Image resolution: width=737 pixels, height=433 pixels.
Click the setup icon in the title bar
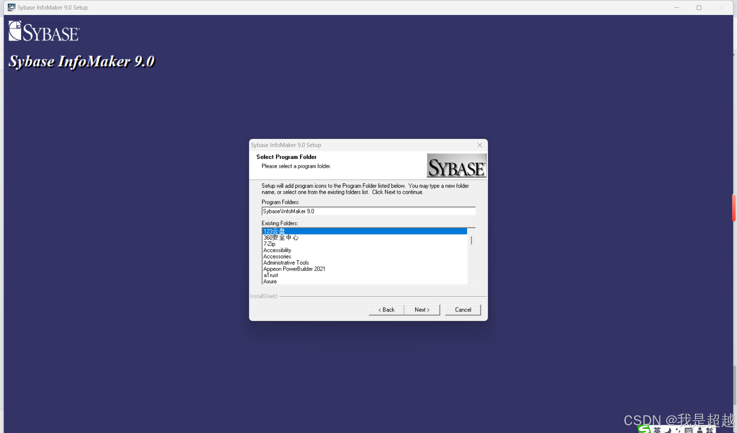pos(11,7)
